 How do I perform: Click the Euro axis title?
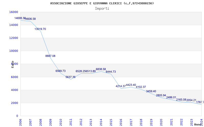click(x=12, y=65)
